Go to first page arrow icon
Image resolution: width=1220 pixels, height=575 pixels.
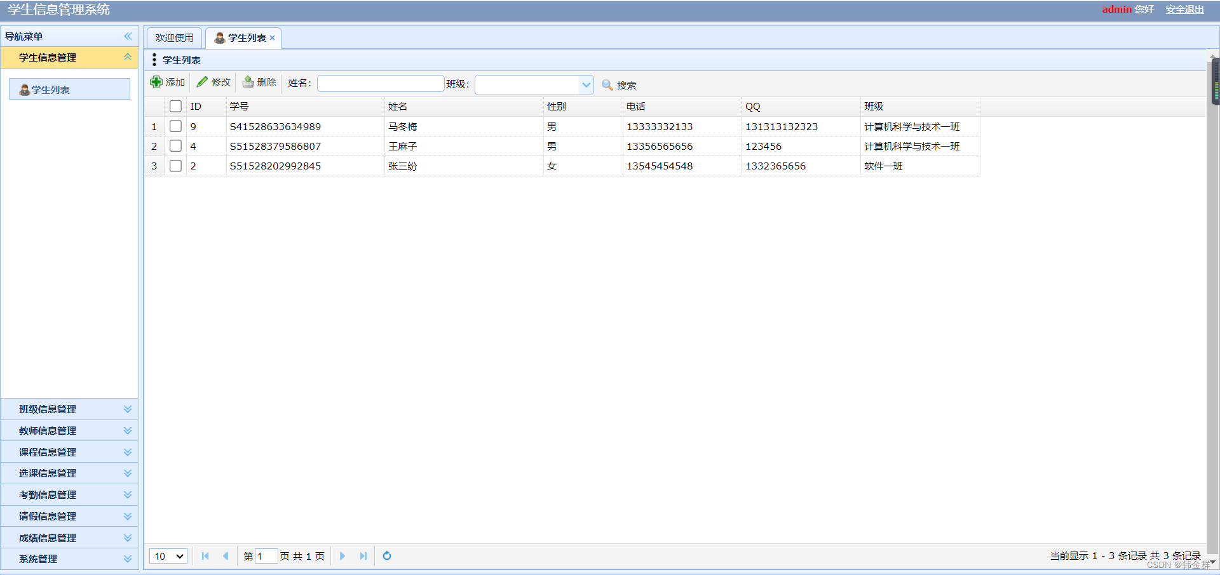click(205, 556)
